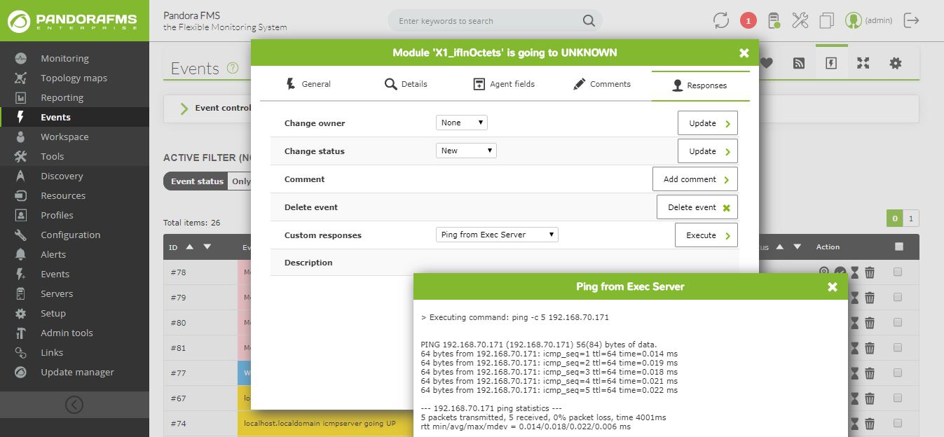This screenshot has width=944, height=437.
Task: Click hourglass in-process icon for event #80
Action: [854, 323]
